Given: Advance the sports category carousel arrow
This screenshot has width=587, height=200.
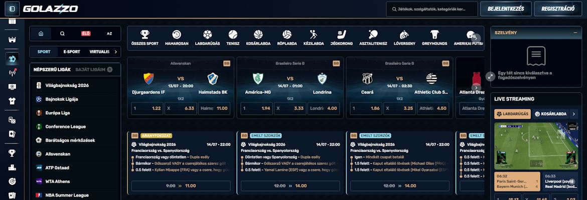Looking at the screenshot, I should [476, 37].
